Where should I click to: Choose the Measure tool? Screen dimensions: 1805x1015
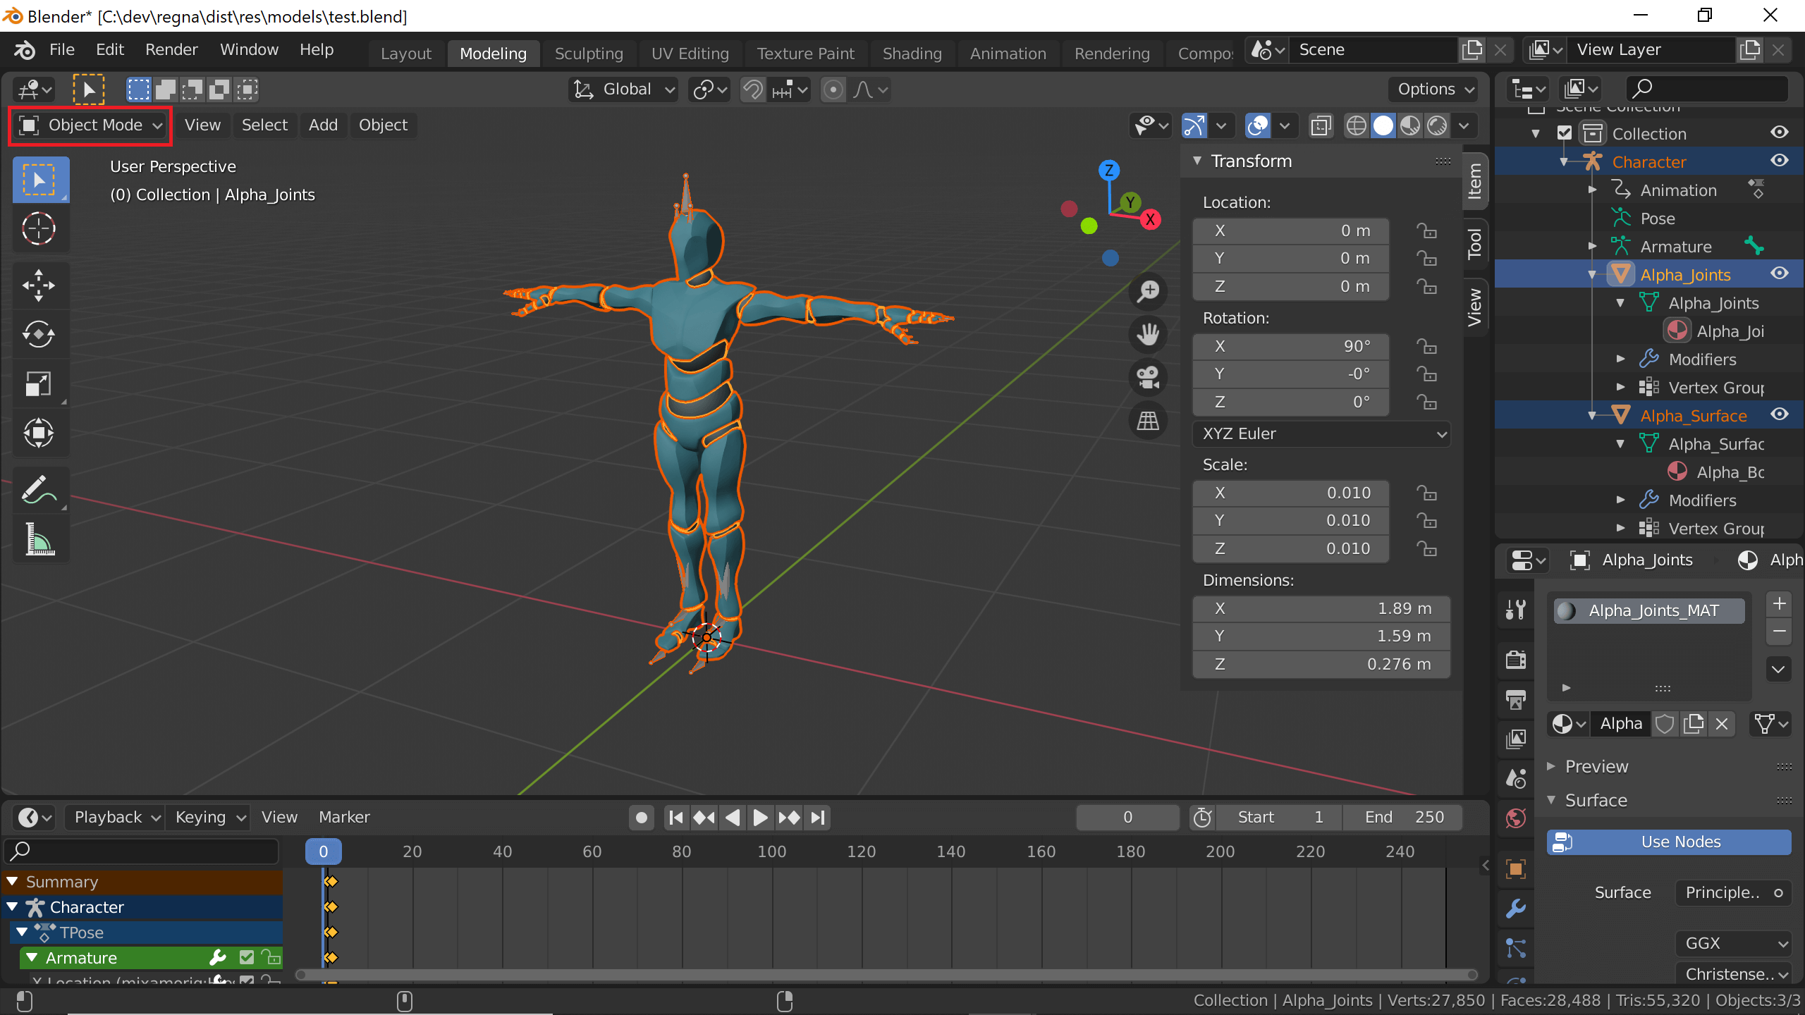click(x=39, y=539)
